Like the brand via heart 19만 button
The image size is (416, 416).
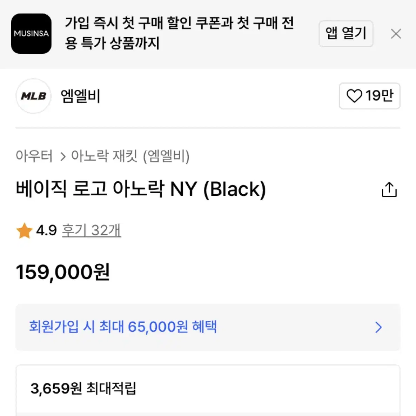(x=370, y=96)
